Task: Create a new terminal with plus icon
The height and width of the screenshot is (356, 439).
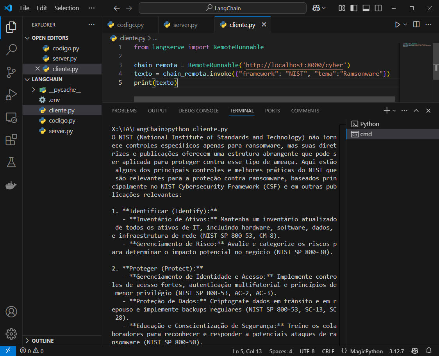Action: pyautogui.click(x=387, y=110)
